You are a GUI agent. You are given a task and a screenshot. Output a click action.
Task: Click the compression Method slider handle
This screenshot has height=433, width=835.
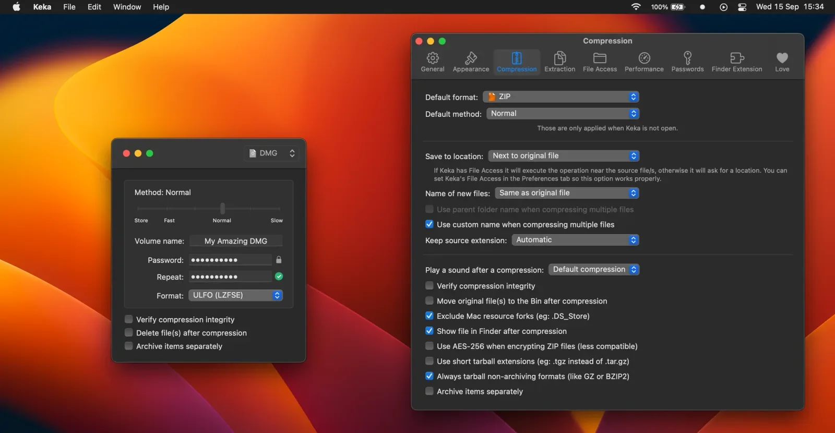pos(222,208)
